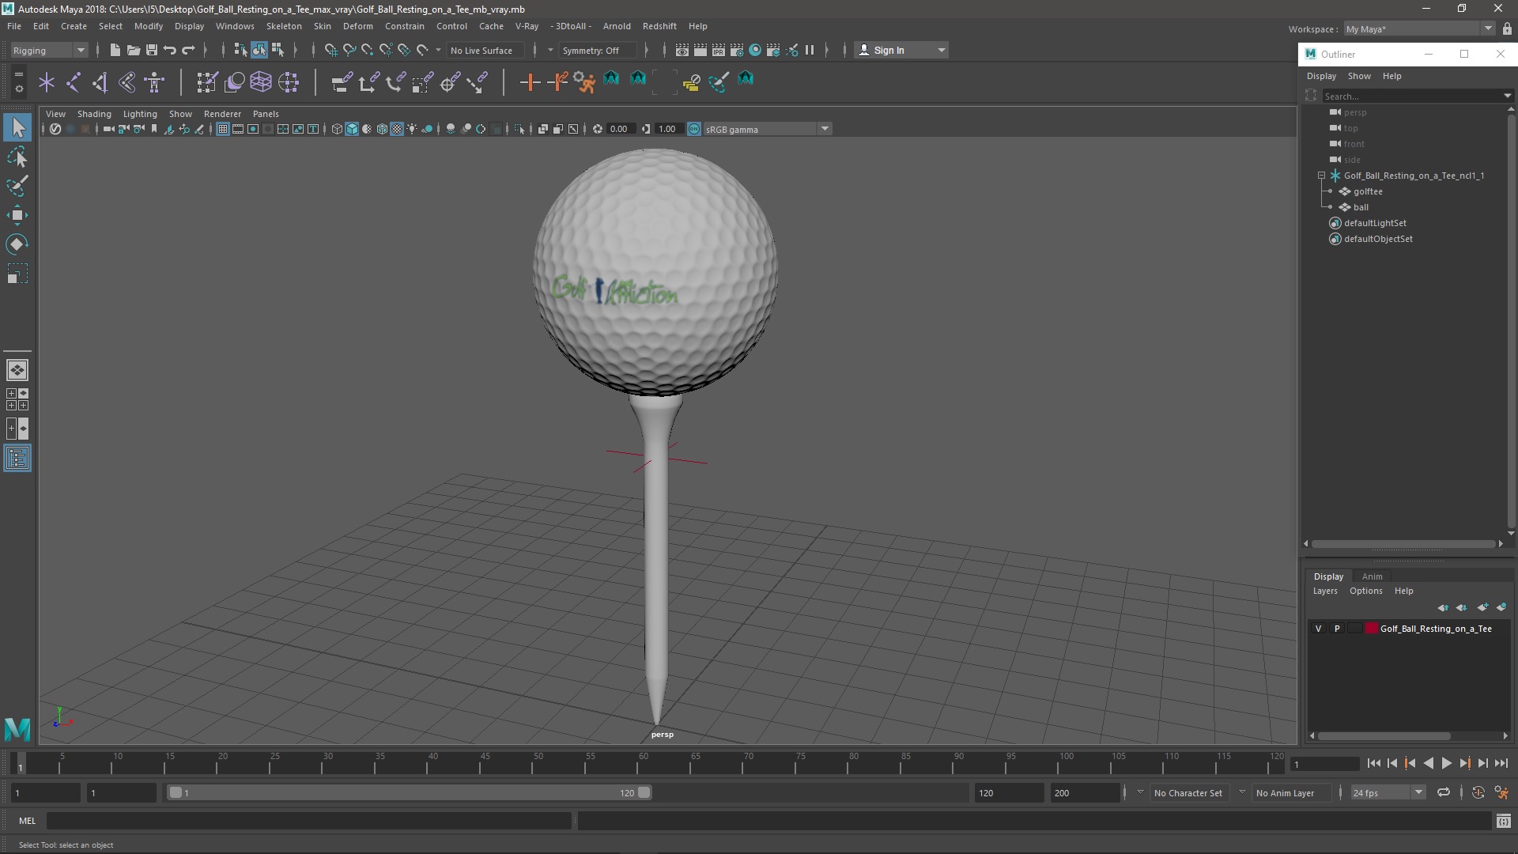
Task: Click frame 60 on the time slider
Action: point(643,763)
